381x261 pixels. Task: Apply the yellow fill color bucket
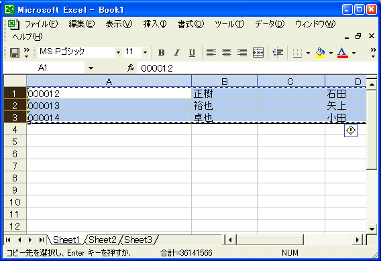(x=320, y=53)
